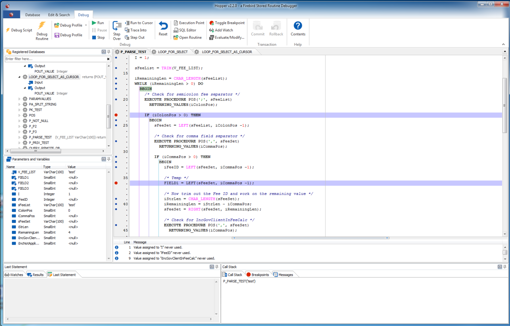Click the Stop debugging icon
The image size is (510, 326).
94,37
